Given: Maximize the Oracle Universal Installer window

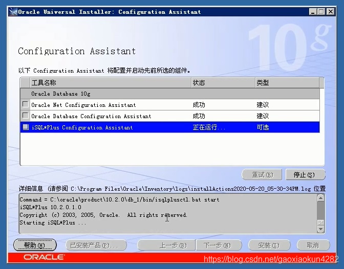Looking at the screenshot, I should (x=321, y=12).
